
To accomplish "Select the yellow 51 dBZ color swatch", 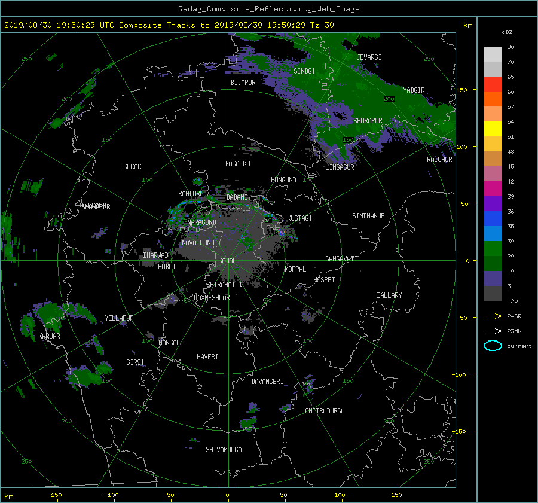I will click(x=493, y=129).
